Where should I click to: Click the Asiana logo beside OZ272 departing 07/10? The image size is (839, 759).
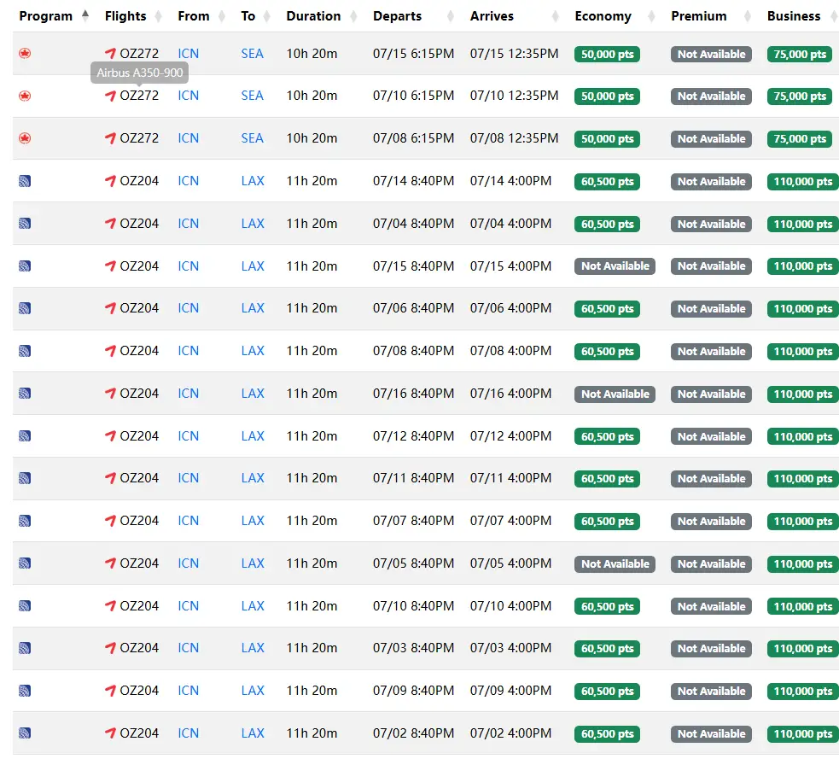point(110,96)
